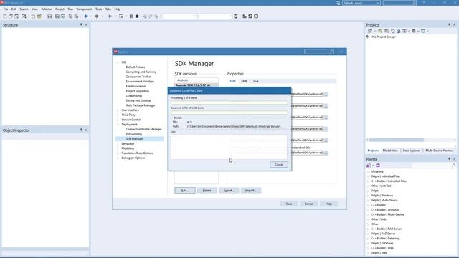Click the purple square icon in Palette toolbar
The height and width of the screenshot is (258, 459).
pyautogui.click(x=378, y=166)
